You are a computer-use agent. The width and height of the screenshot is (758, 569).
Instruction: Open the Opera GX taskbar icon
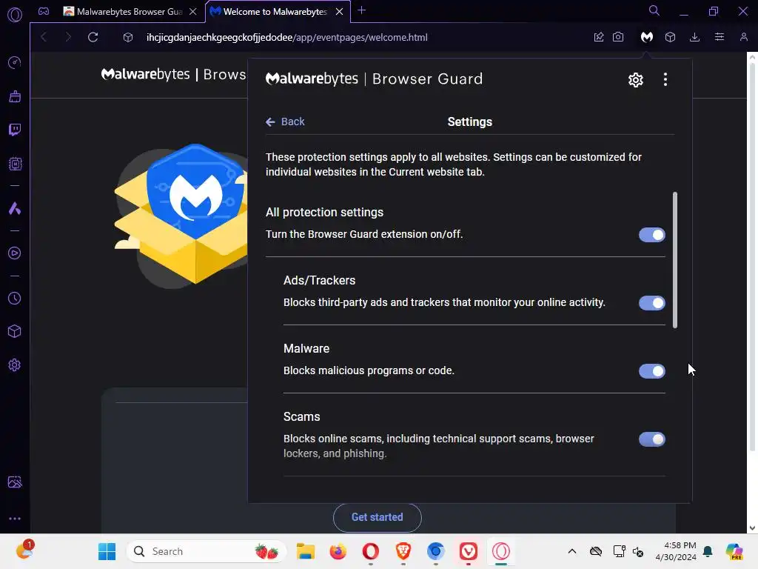[x=501, y=551]
